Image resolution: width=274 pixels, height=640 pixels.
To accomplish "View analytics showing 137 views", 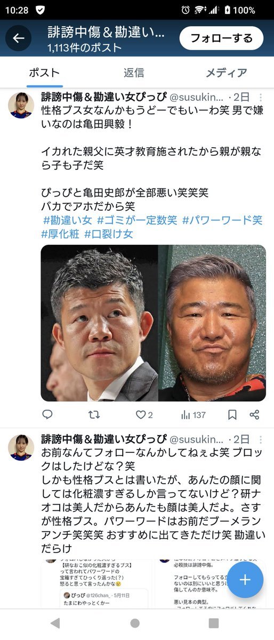I will tap(194, 414).
